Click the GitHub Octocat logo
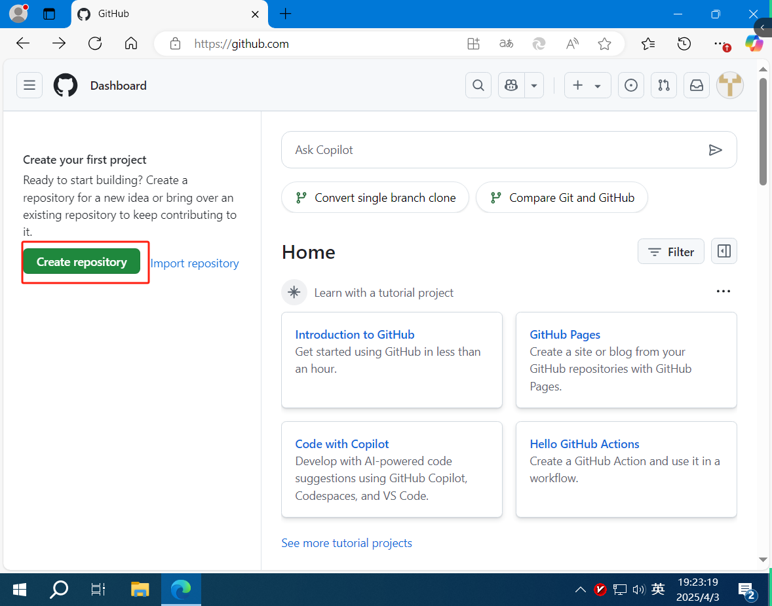This screenshot has width=772, height=606. [x=66, y=85]
